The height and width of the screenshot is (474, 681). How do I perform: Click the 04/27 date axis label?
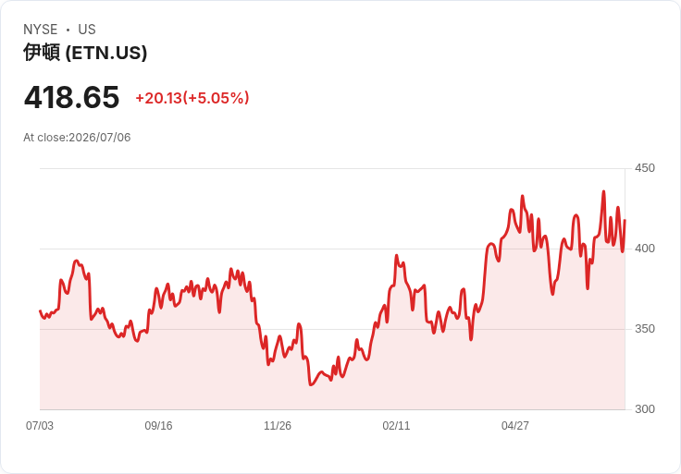515,426
